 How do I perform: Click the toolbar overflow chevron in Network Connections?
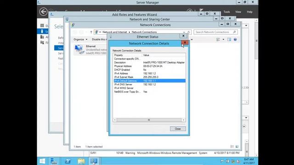click(192, 39)
